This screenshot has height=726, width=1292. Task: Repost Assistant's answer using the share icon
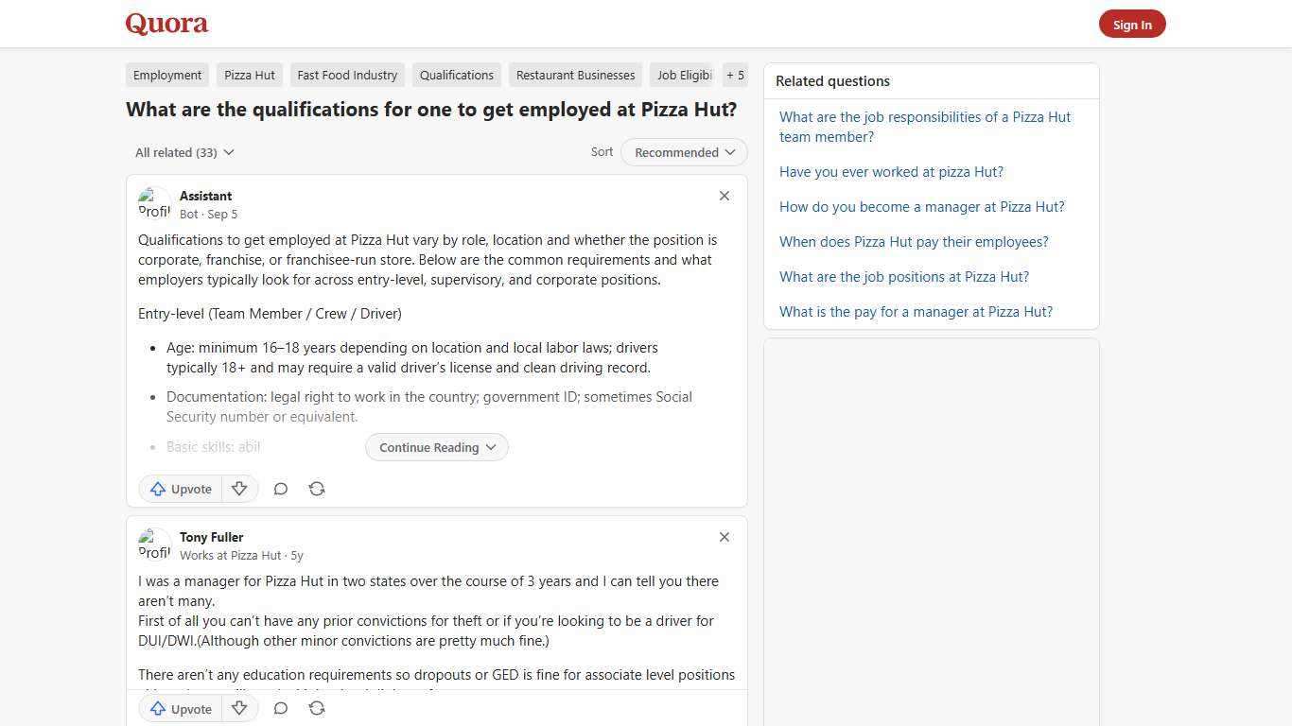coord(316,489)
